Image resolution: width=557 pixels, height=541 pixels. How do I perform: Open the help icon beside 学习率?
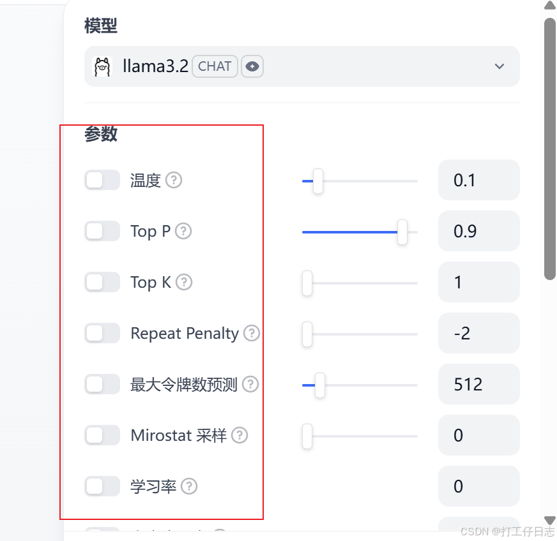(x=188, y=486)
